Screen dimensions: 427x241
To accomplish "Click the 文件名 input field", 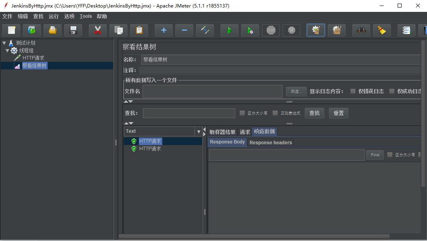I will pyautogui.click(x=212, y=92).
